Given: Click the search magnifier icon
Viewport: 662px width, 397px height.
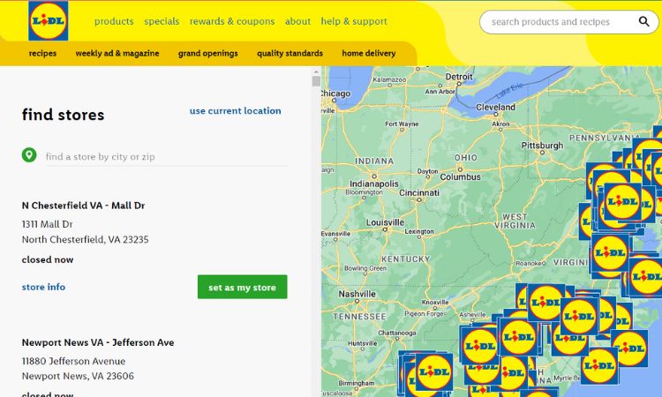Looking at the screenshot, I should click(x=643, y=21).
